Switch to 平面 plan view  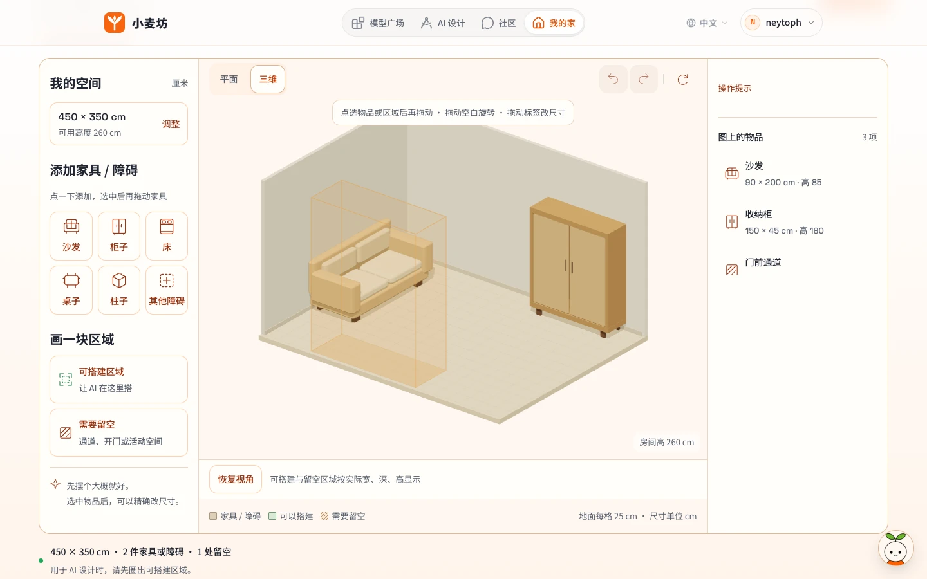tap(229, 79)
